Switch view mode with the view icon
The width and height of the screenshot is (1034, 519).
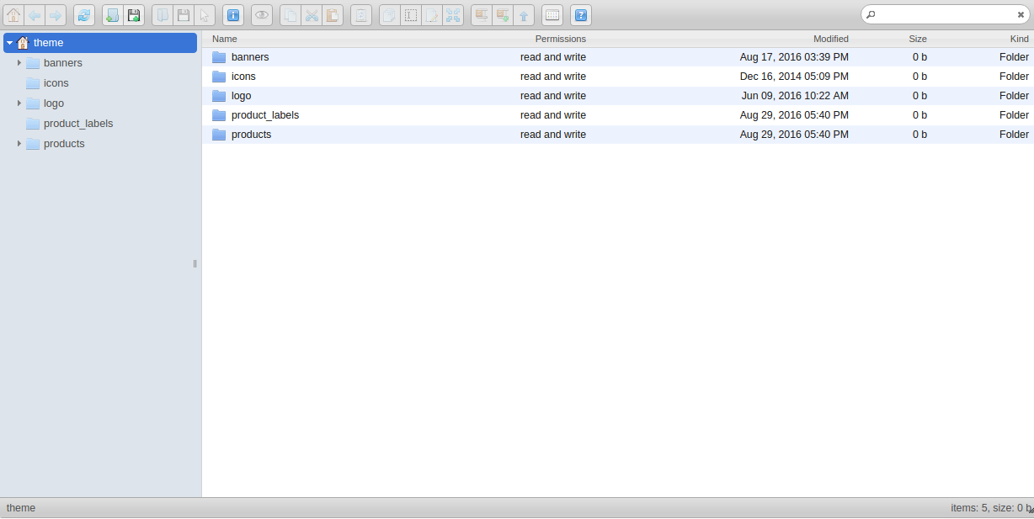(x=552, y=15)
